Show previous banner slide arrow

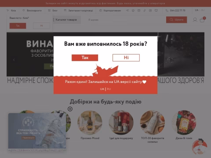click(x=14, y=60)
